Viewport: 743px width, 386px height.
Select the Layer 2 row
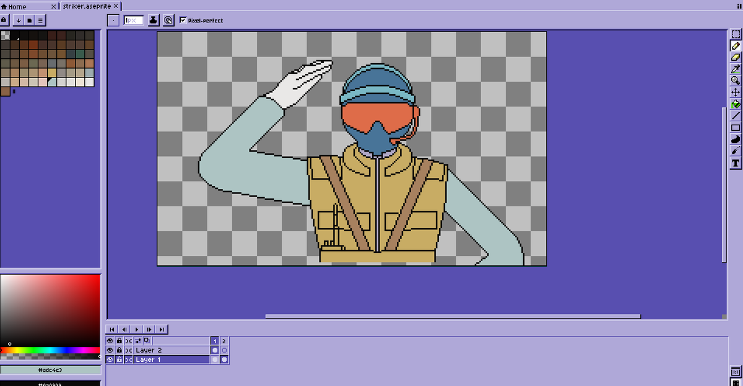click(172, 350)
